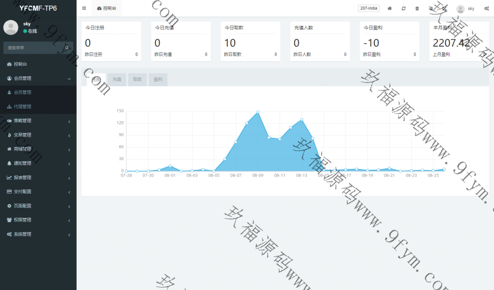Toggle the sidebar with the hamburger icon
This screenshot has width=494, height=290.
84,8
